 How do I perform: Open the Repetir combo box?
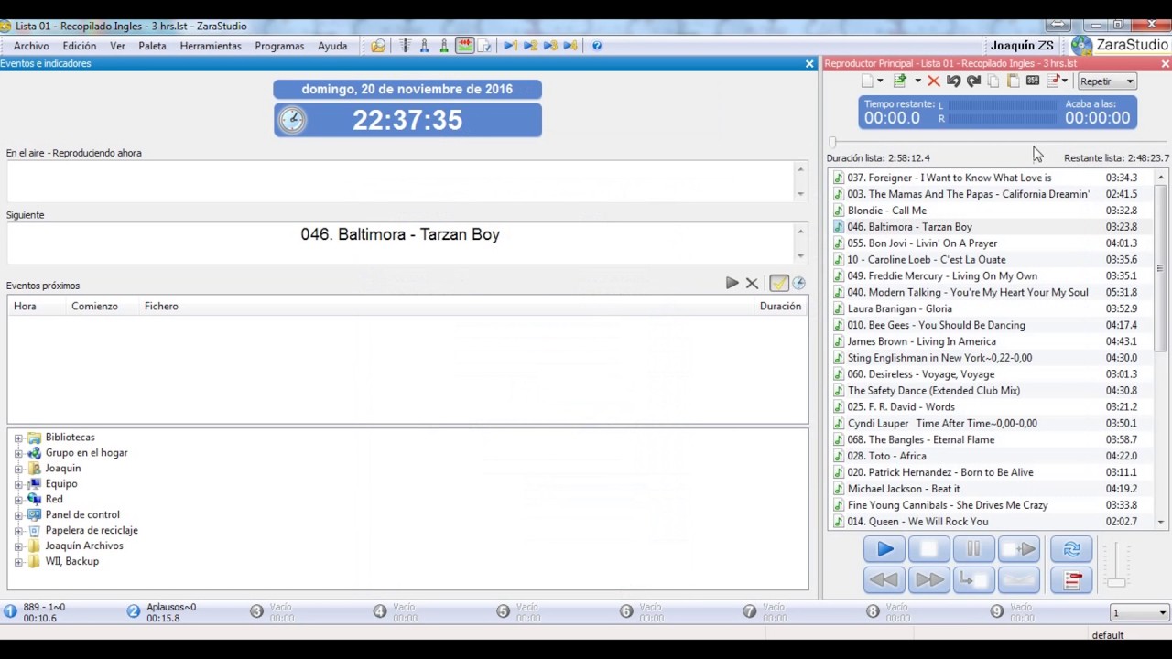point(1107,81)
